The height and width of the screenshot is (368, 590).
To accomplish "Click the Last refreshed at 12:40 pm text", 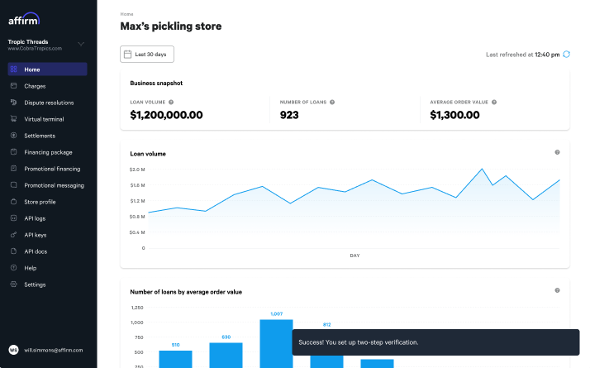I will coord(522,55).
